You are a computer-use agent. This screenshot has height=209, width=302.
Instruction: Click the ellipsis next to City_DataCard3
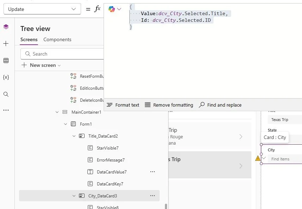pyautogui.click(x=153, y=196)
